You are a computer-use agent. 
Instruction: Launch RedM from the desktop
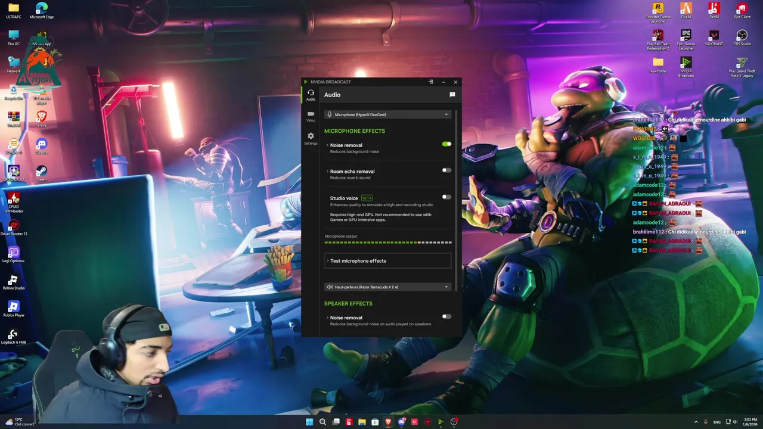pos(714,11)
